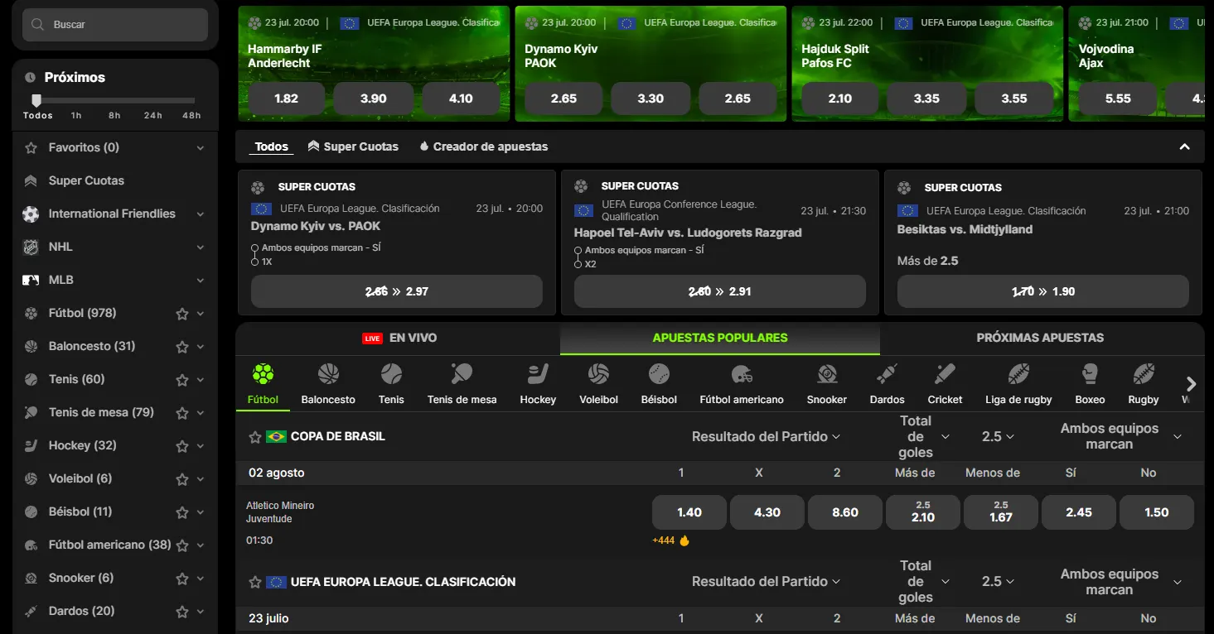Select the Rugby ball icon
This screenshot has width=1214, height=634.
(x=1144, y=374)
